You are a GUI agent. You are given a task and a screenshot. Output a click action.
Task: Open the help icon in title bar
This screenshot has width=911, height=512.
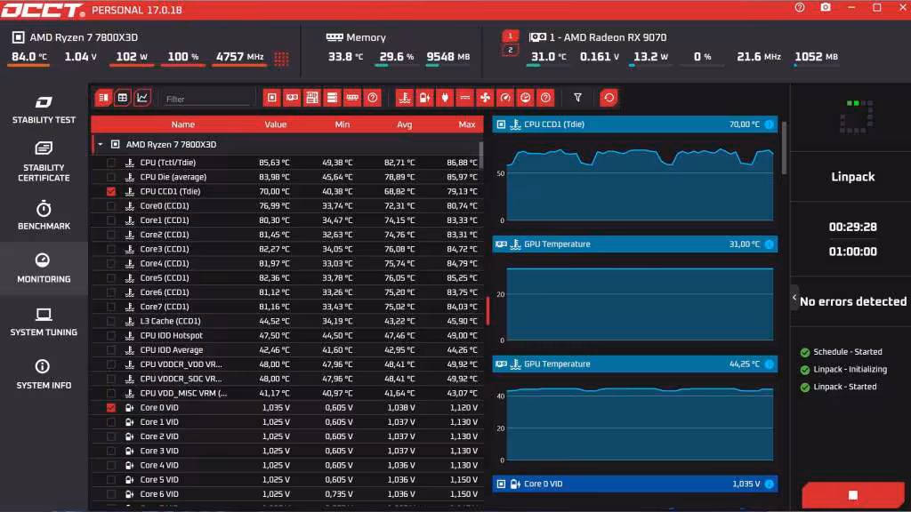tap(800, 7)
